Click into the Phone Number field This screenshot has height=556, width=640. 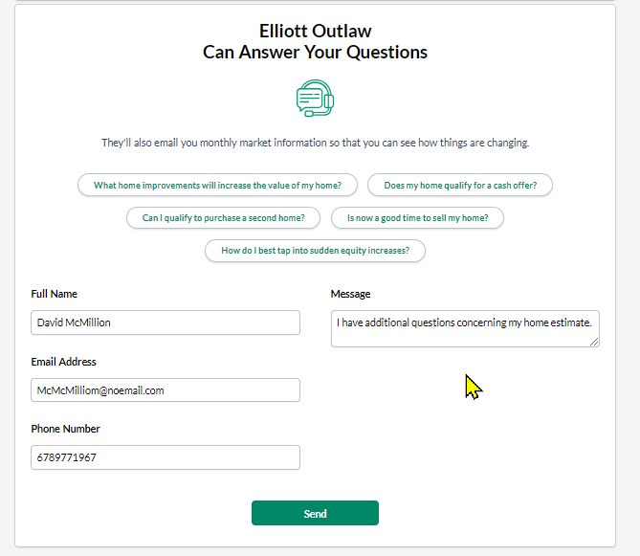pos(166,457)
